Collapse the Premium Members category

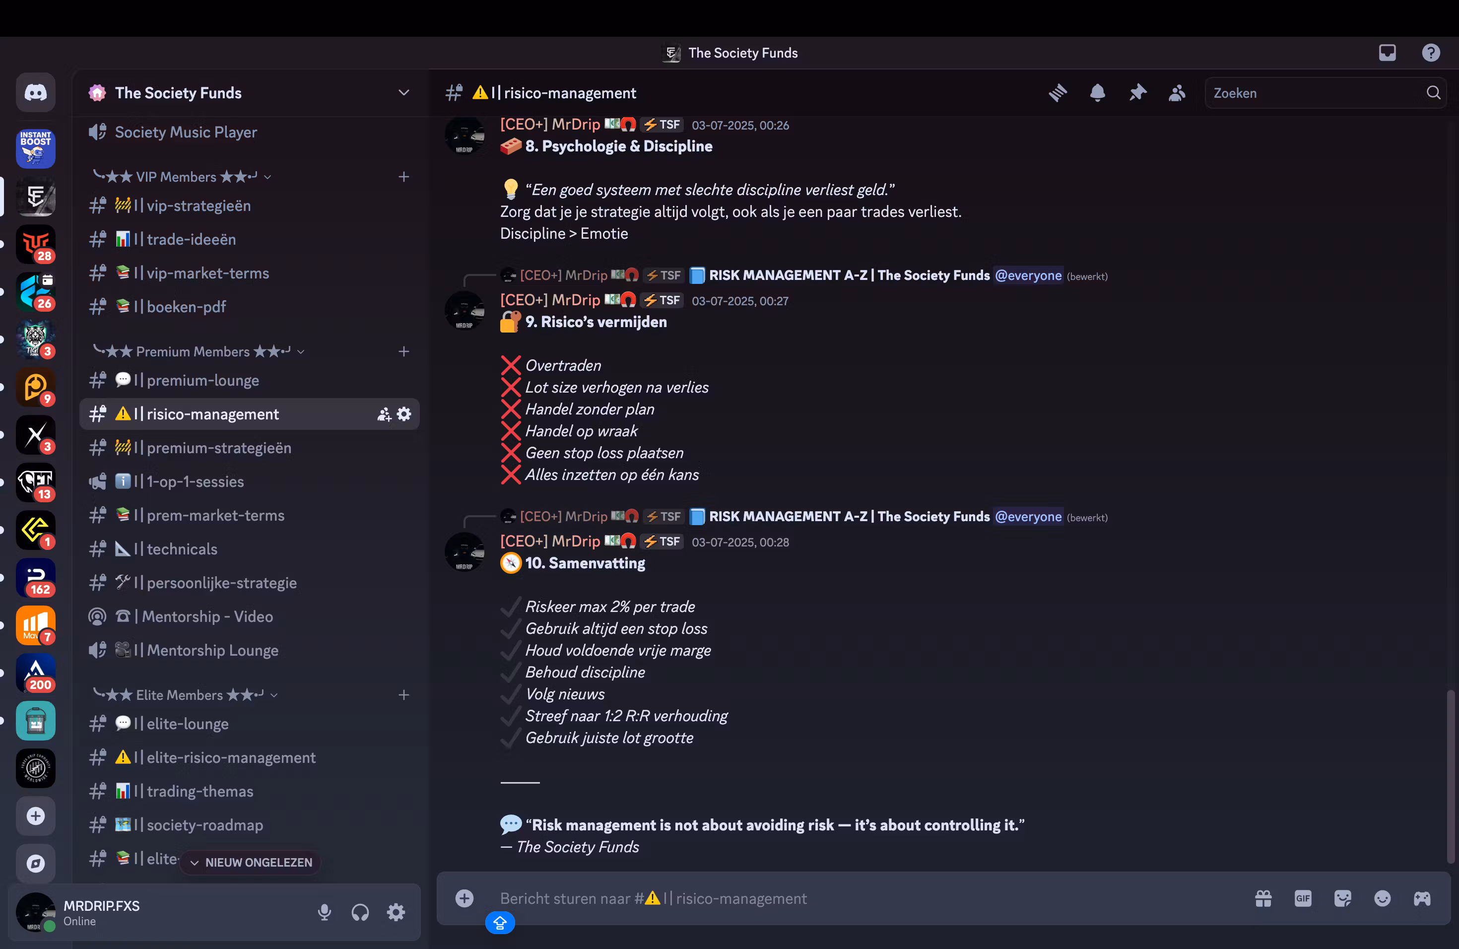point(198,351)
